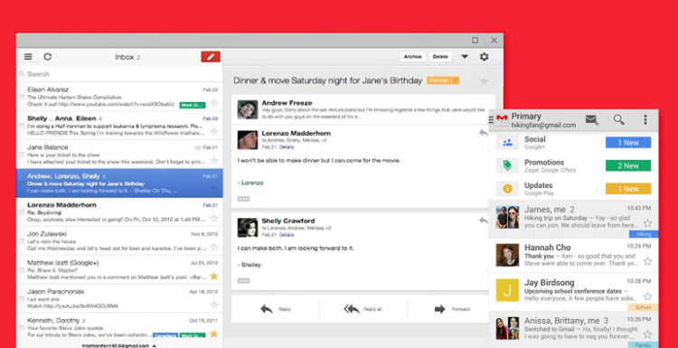Click the Inbox title in the desktop header
The width and height of the screenshot is (678, 348).
124,57
